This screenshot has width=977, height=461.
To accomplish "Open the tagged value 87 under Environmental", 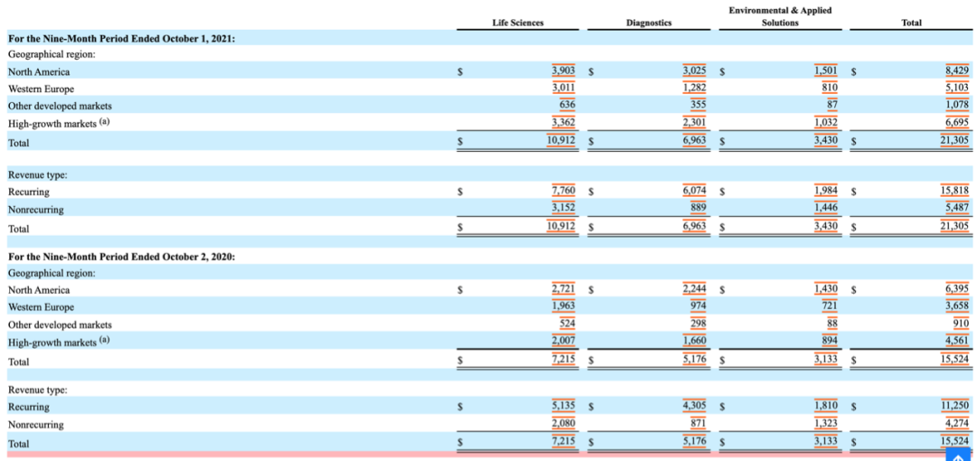I will pyautogui.click(x=830, y=105).
